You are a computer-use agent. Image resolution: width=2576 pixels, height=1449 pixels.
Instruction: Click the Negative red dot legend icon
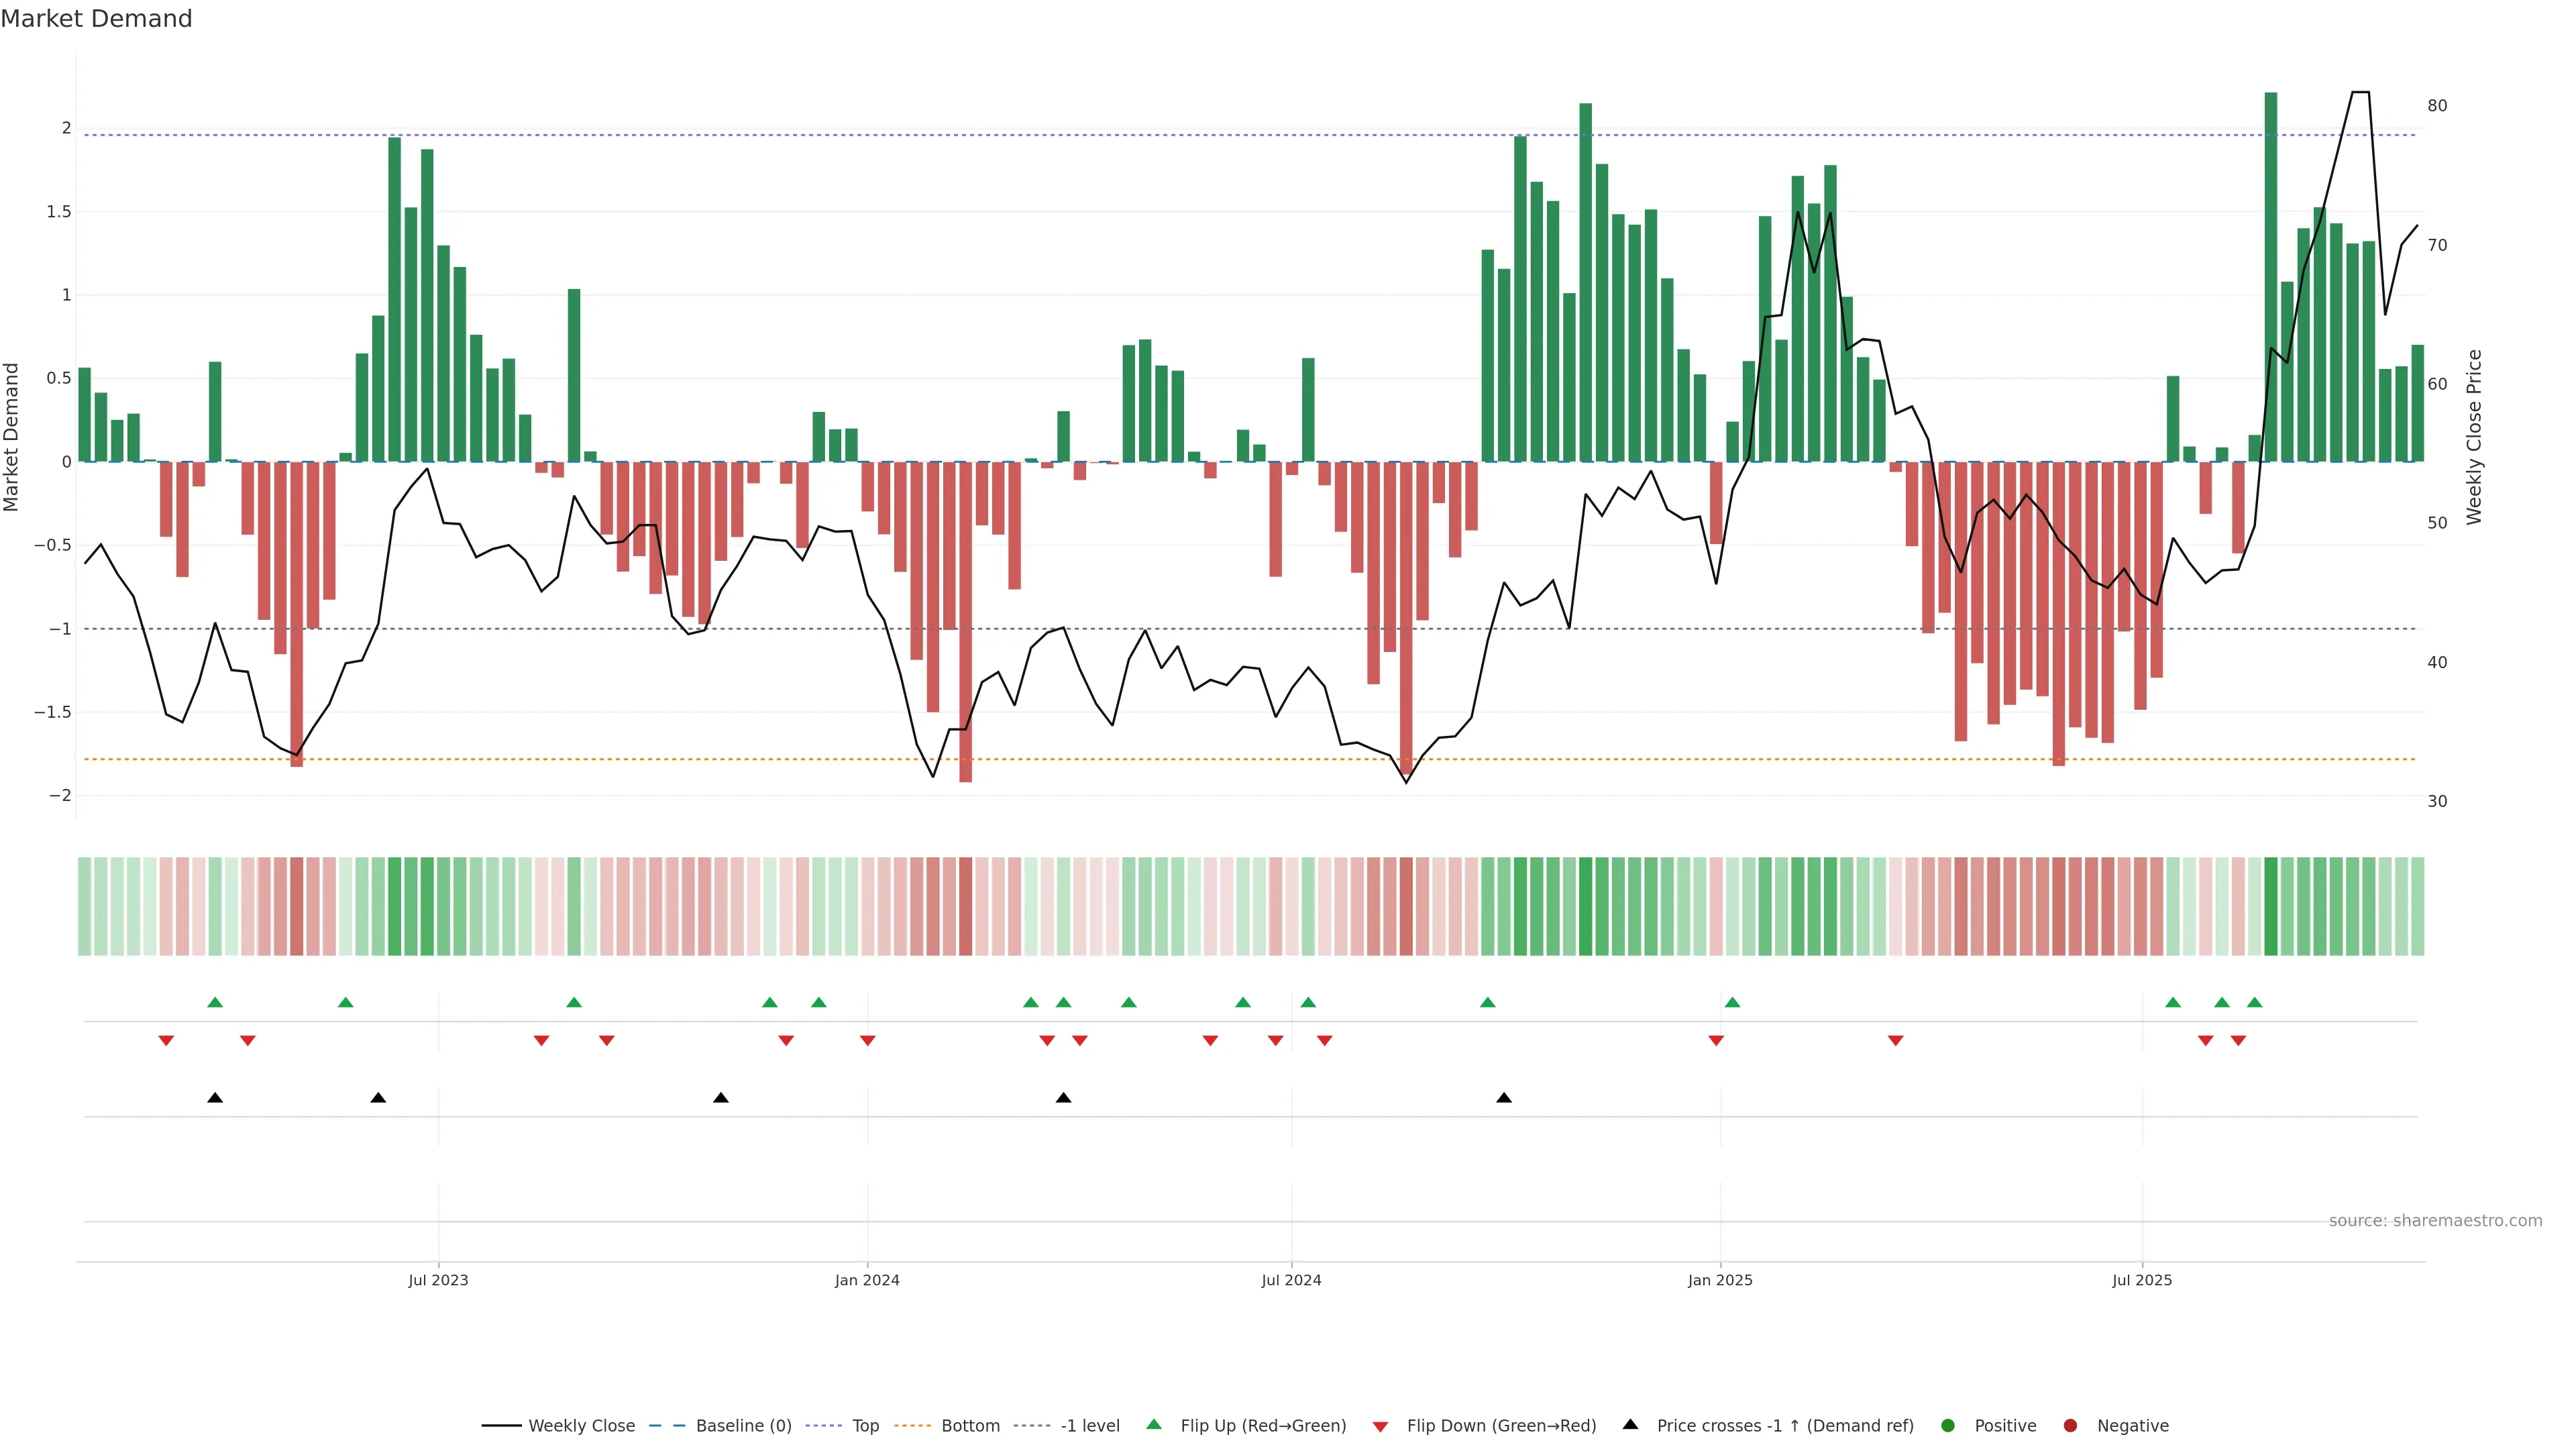[x=2070, y=1425]
